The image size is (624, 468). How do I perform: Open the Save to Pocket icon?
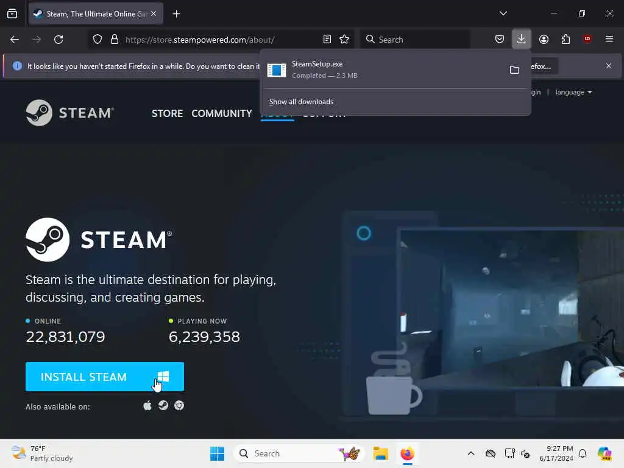(500, 39)
